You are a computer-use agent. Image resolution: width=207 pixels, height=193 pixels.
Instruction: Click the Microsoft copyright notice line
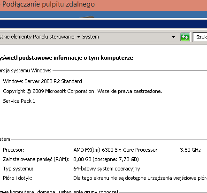click(83, 91)
